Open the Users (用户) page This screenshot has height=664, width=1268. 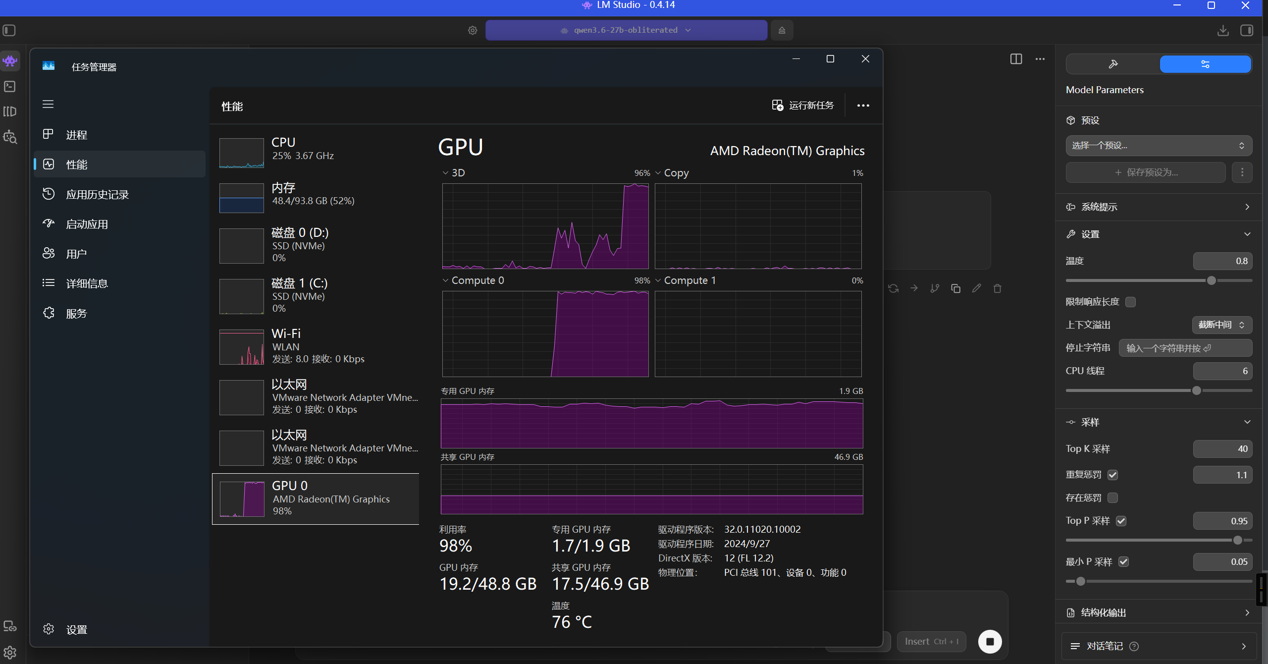click(119, 254)
